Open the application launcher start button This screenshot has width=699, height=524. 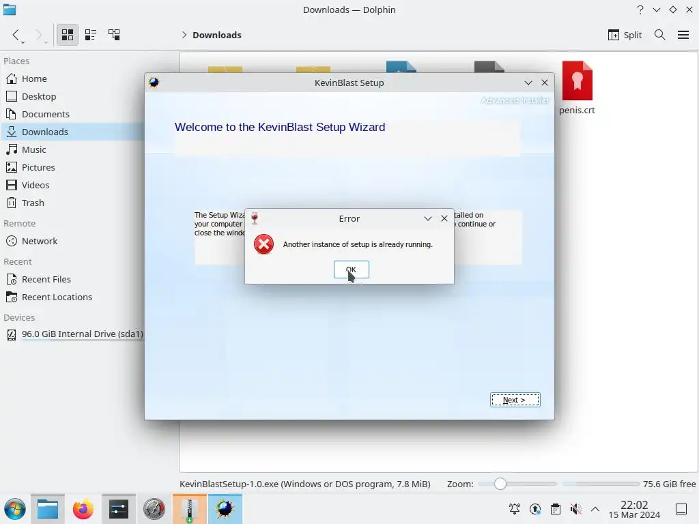click(15, 509)
